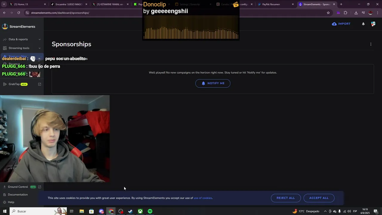
Task: Open File Explorer from the taskbar
Action: (81, 211)
